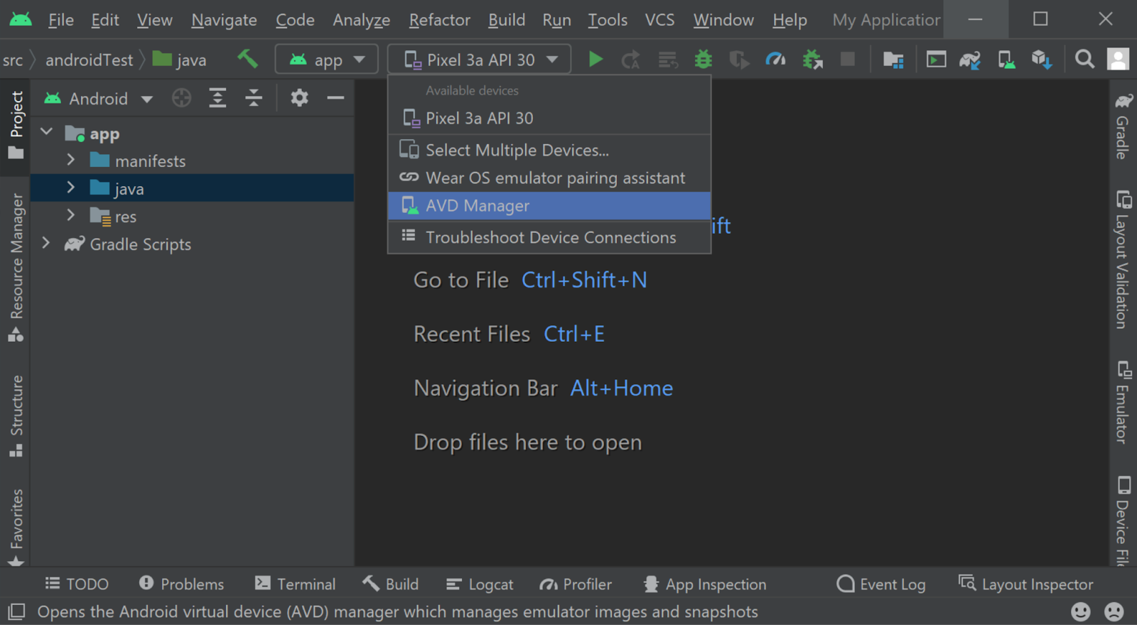Open the Refactor menu
1137x625 pixels.
click(439, 20)
